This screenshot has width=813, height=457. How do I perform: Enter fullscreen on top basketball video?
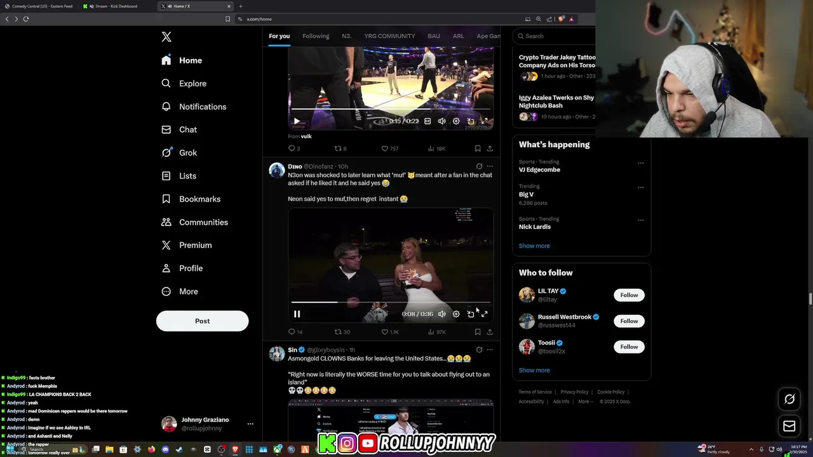(484, 121)
